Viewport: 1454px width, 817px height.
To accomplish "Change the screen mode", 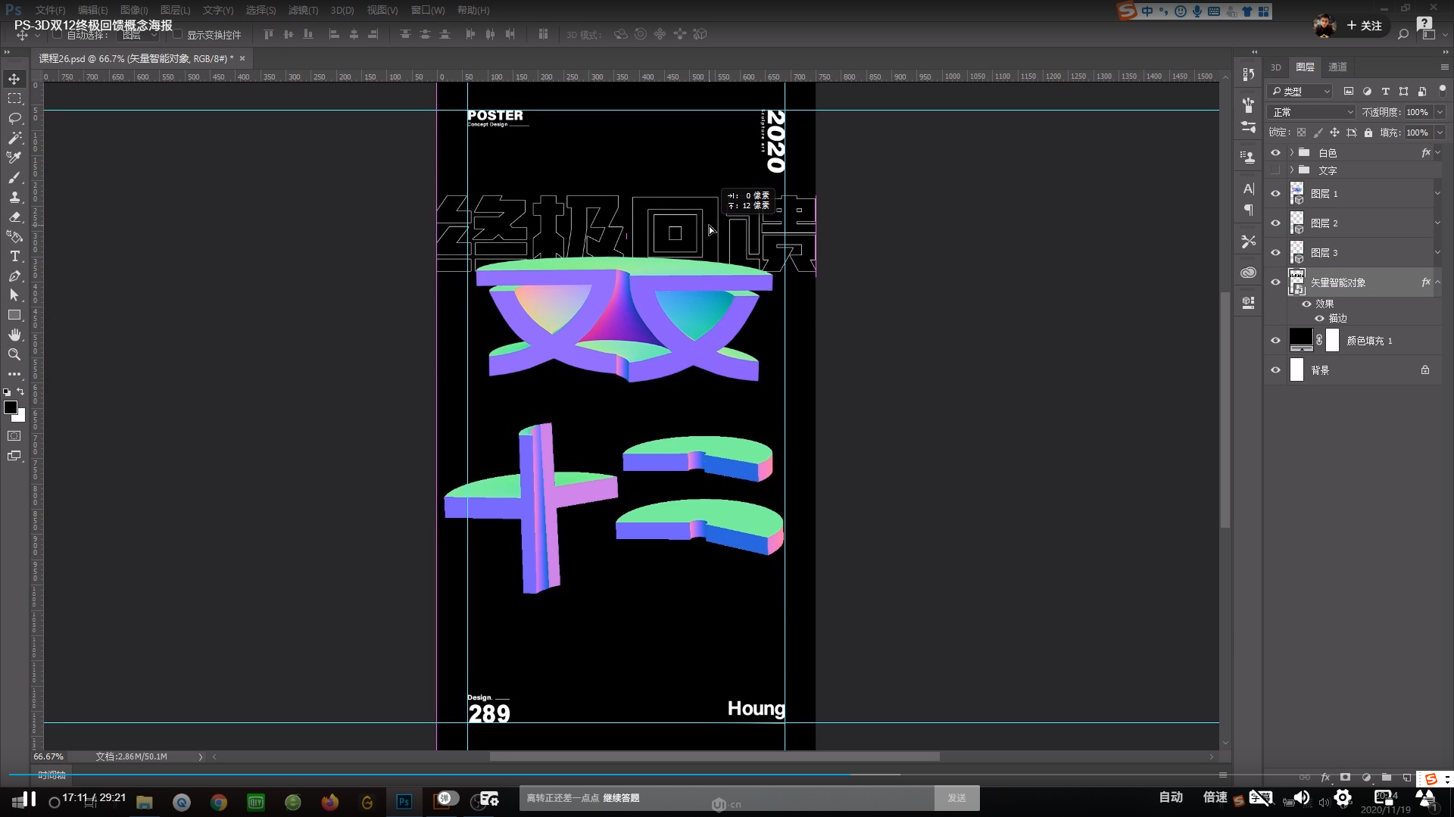I will click(x=14, y=456).
